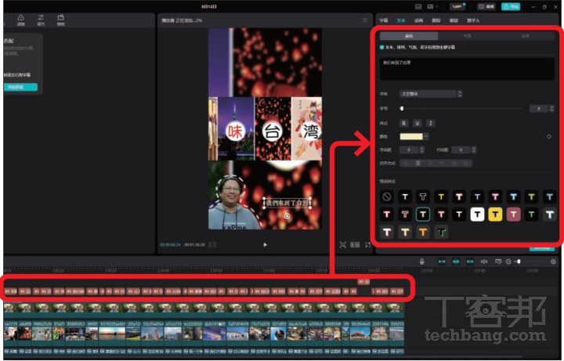Switch to the 文本 tab
This screenshot has height=361, width=564.
click(401, 20)
